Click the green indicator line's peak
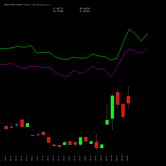 click(129, 29)
